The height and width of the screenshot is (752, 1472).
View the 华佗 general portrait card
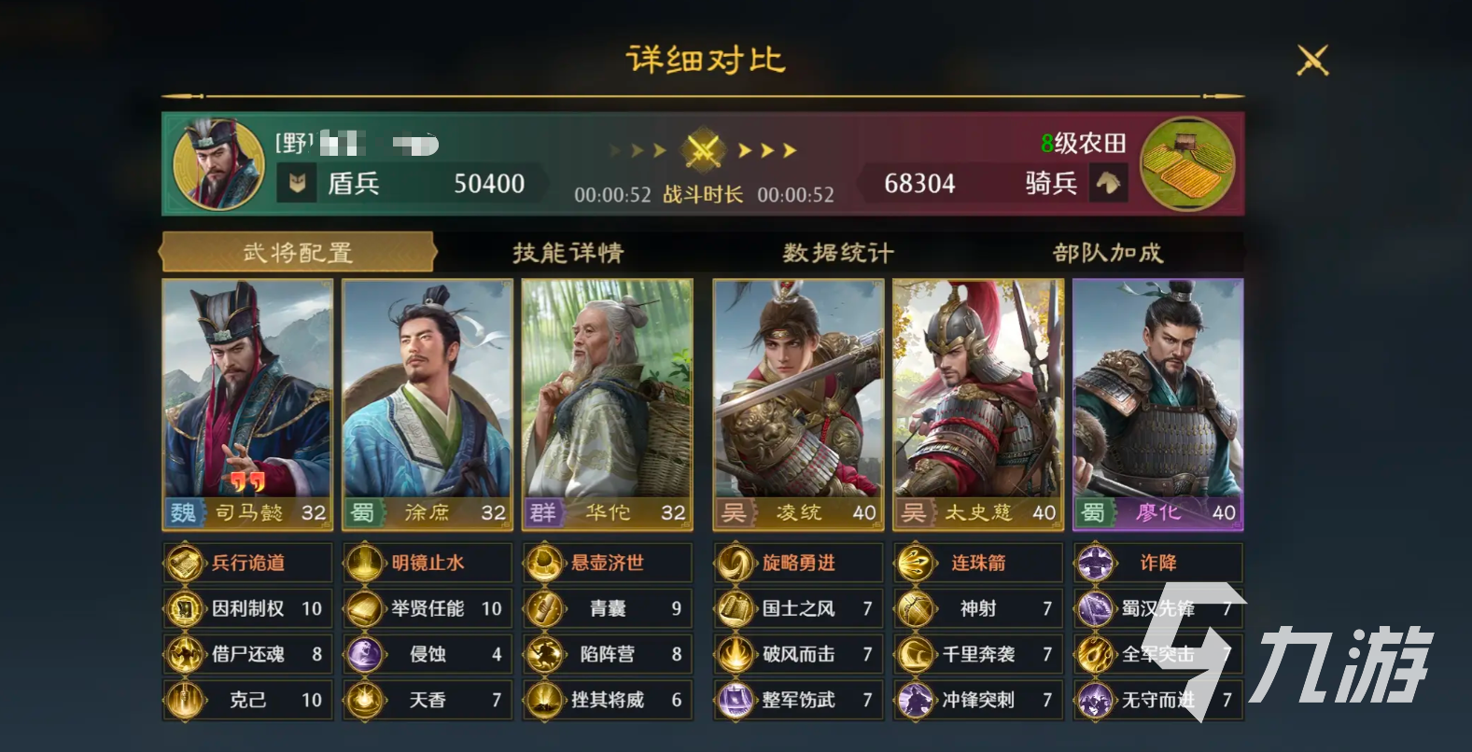(x=608, y=404)
